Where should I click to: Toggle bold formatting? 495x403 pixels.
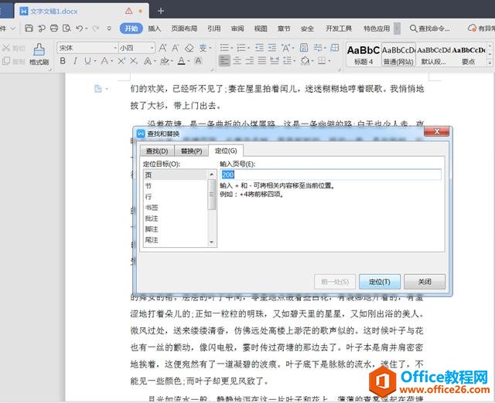tap(63, 61)
